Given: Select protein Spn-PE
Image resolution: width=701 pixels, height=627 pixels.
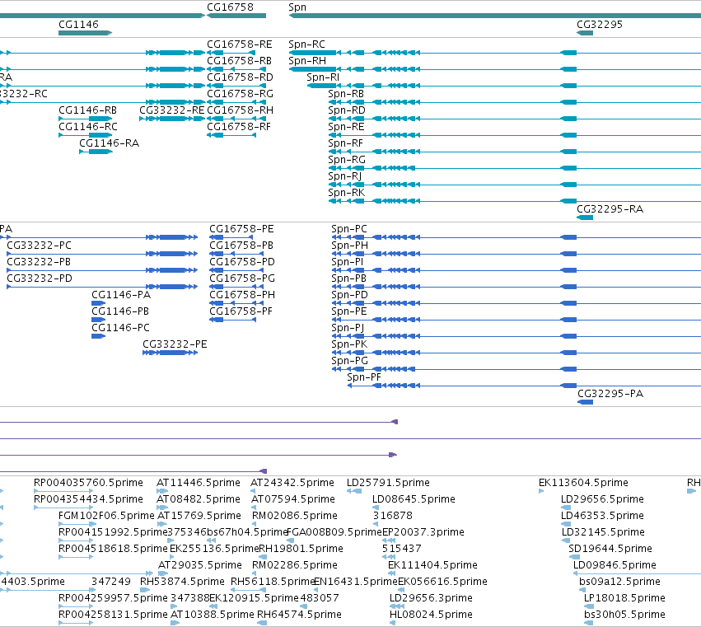Looking at the screenshot, I should coord(516,320).
